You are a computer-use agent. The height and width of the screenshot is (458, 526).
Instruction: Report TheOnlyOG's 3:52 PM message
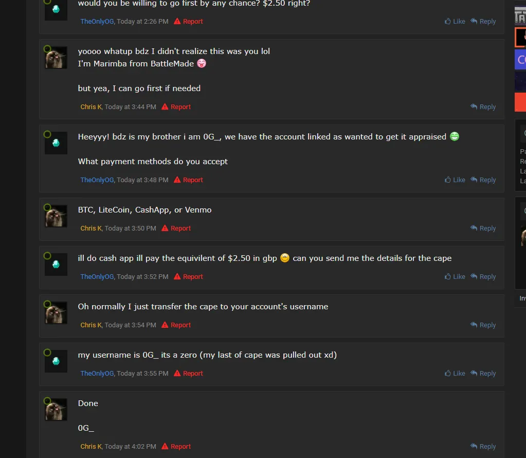click(x=188, y=277)
